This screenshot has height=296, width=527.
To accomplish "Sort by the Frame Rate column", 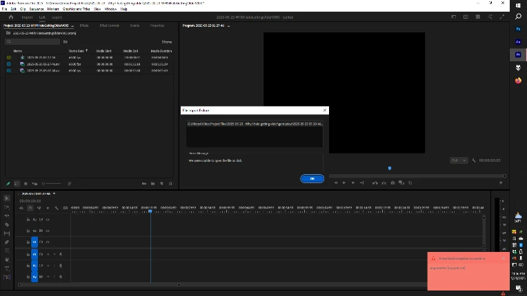I will pos(77,51).
